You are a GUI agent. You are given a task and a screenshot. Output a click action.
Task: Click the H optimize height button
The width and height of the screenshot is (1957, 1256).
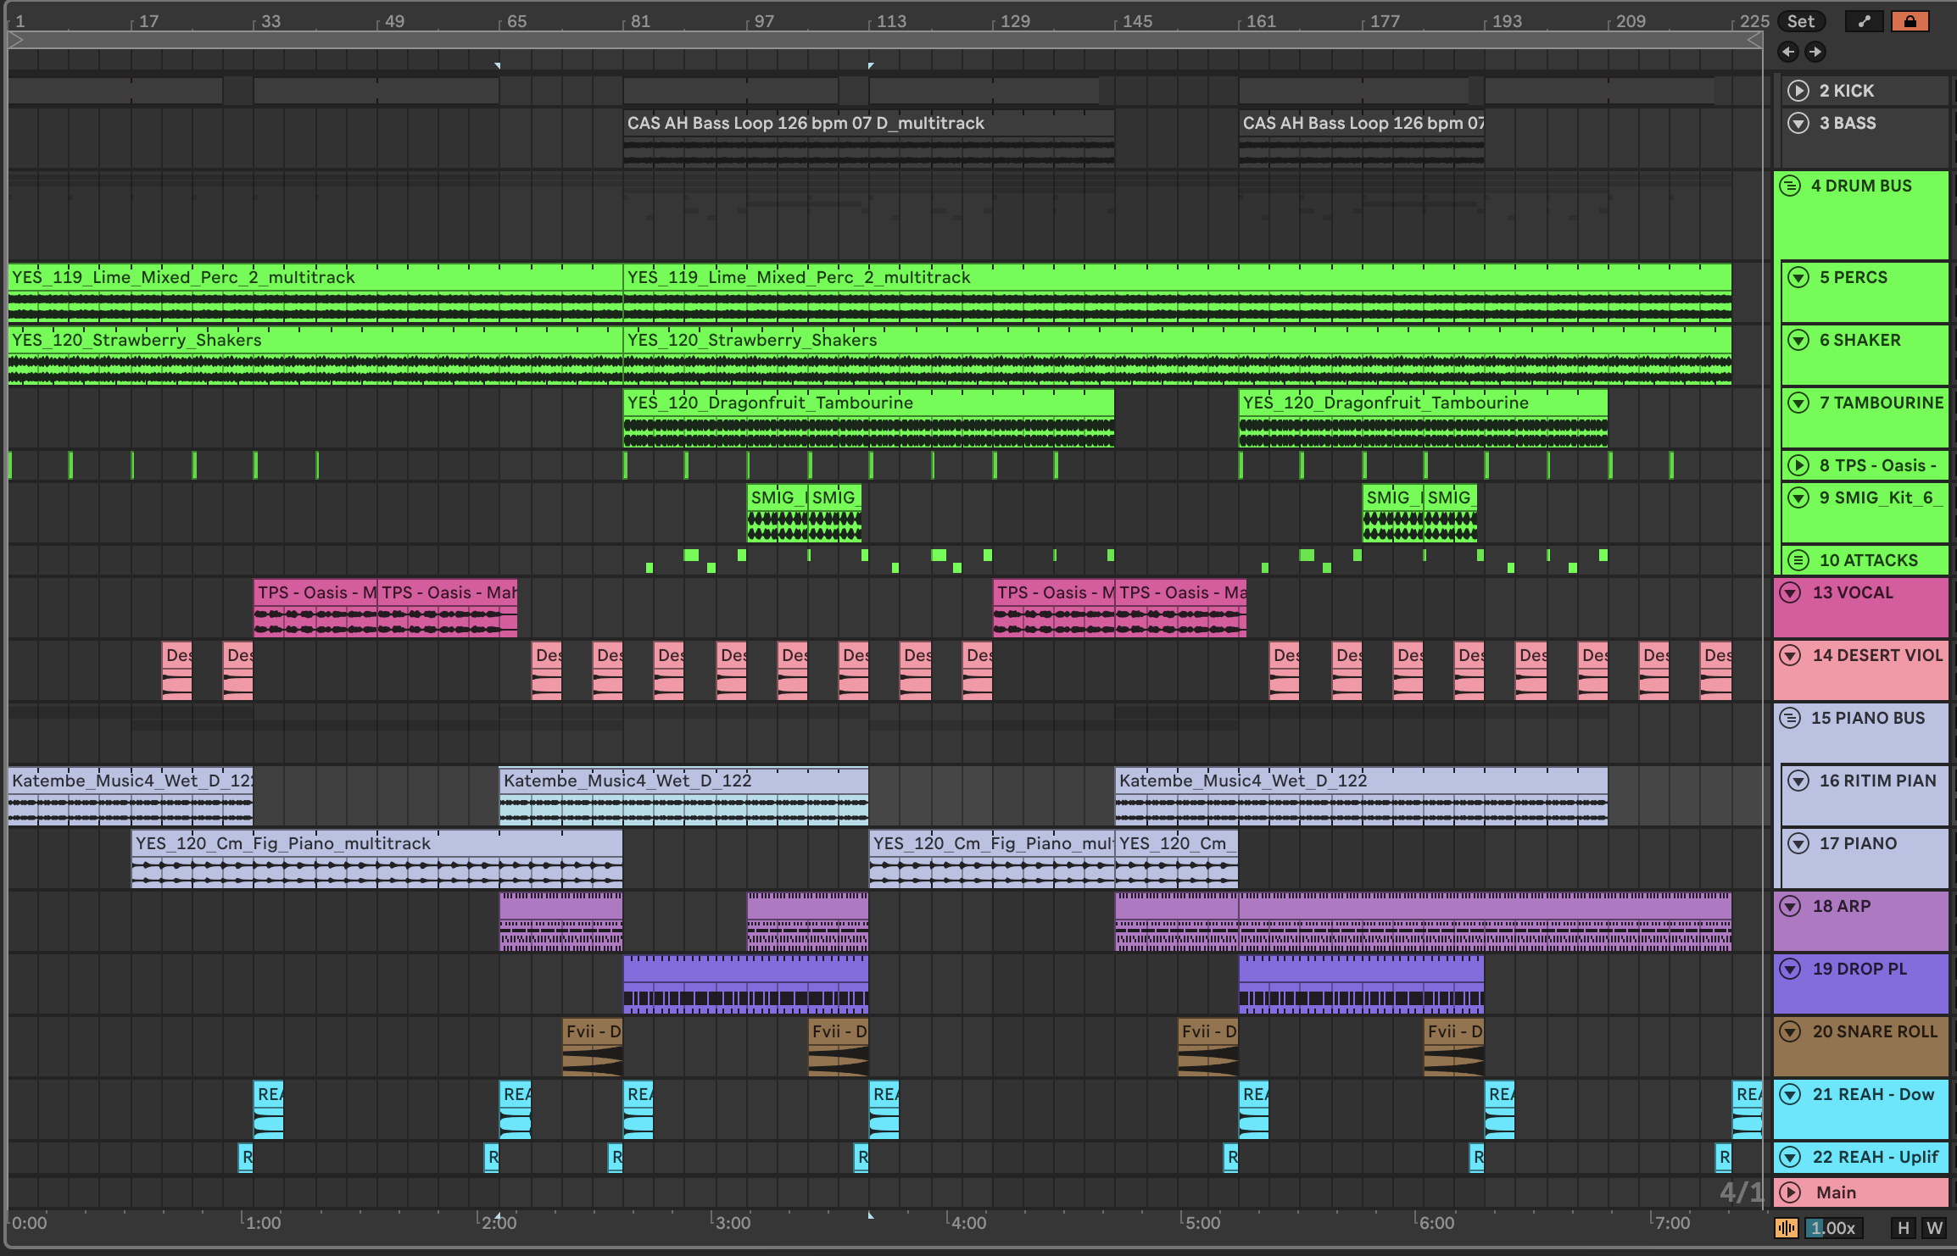tap(1904, 1228)
